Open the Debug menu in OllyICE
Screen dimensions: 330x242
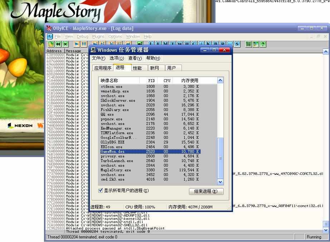click(x=82, y=36)
